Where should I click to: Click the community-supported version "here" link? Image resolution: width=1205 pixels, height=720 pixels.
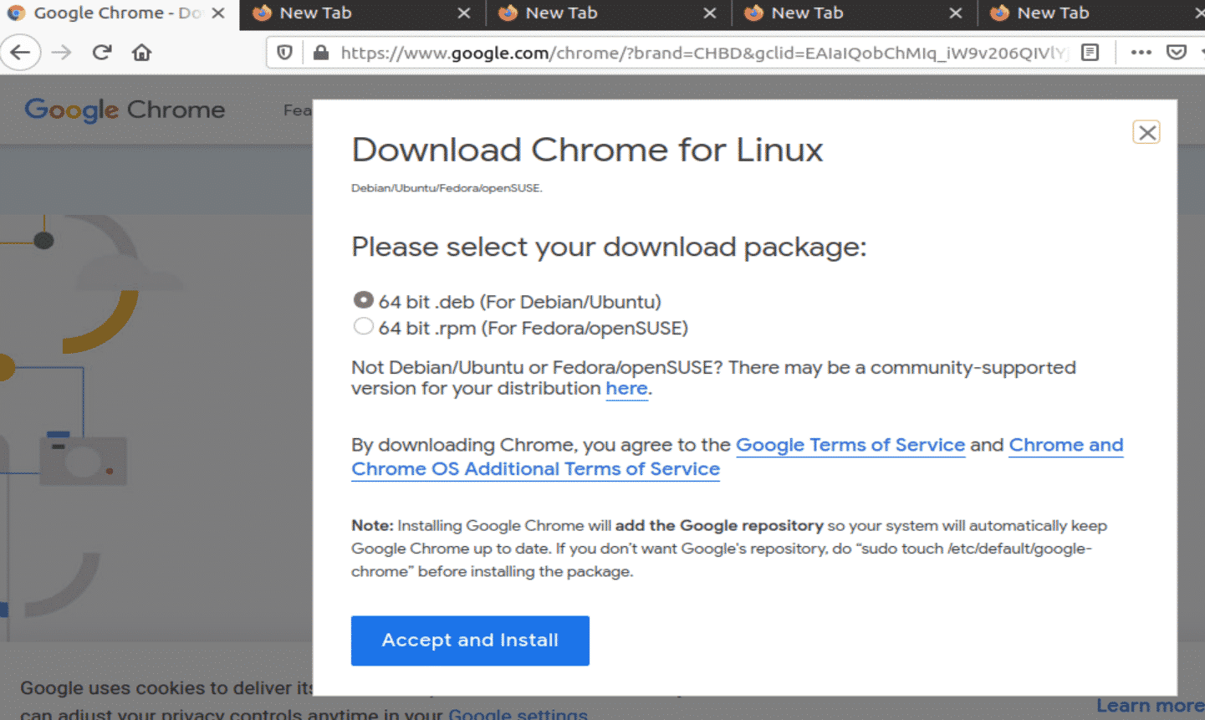pyautogui.click(x=626, y=389)
